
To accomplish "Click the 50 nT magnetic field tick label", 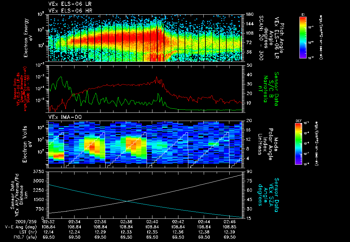I will (250, 65).
